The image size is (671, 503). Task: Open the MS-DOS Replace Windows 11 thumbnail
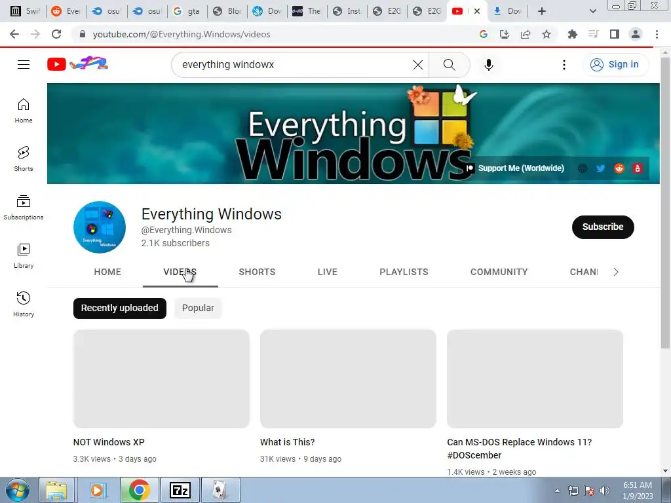click(535, 379)
